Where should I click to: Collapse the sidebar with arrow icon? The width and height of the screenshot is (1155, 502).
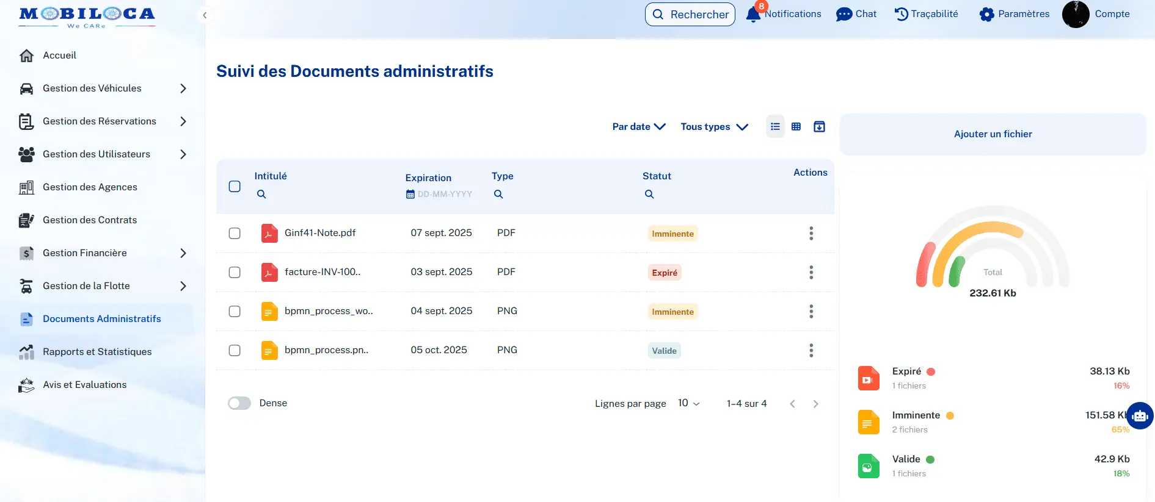coord(205,15)
